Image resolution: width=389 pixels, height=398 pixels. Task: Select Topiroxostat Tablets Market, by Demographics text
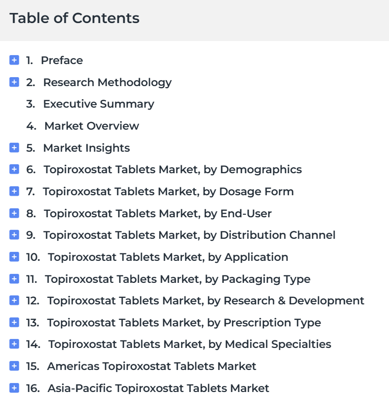(x=173, y=170)
